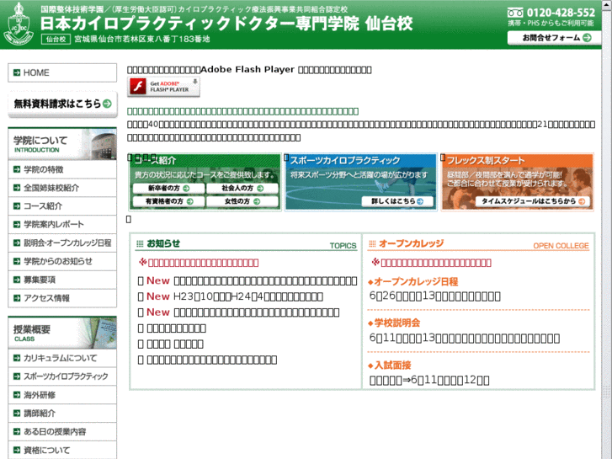Click the Get Adobe Flash Player badge
This screenshot has width=612, height=459.
pyautogui.click(x=163, y=87)
